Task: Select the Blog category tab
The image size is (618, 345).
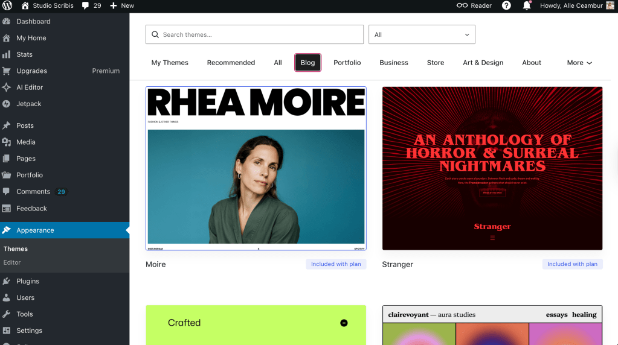Action: [x=308, y=63]
